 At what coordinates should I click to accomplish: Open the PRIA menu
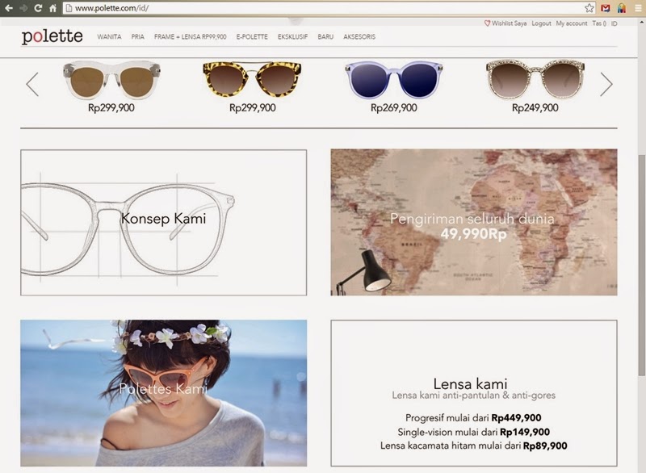pos(137,36)
